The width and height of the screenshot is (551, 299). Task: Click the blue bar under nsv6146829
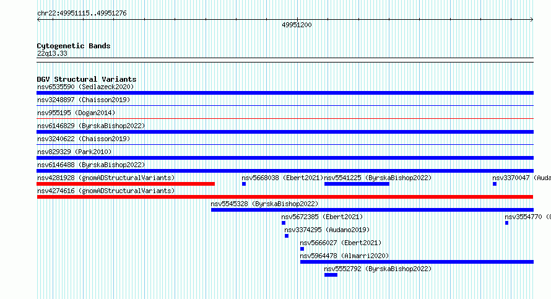[285, 132]
